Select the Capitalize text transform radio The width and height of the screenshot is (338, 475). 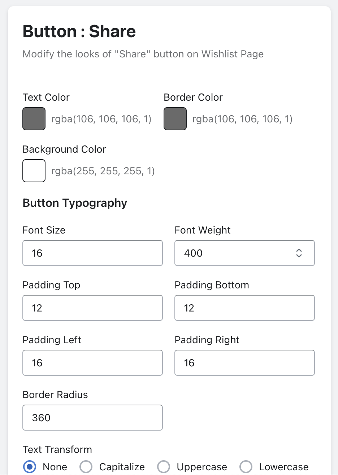[86, 467]
